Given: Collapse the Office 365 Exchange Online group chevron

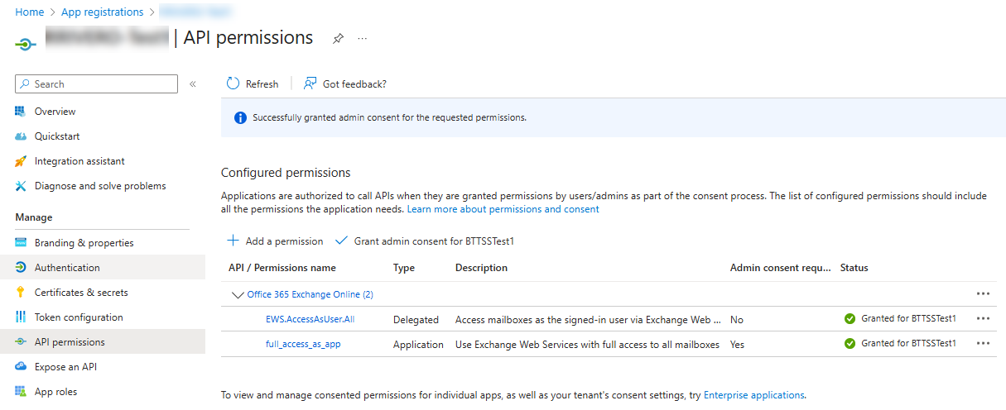Looking at the screenshot, I should tap(238, 294).
